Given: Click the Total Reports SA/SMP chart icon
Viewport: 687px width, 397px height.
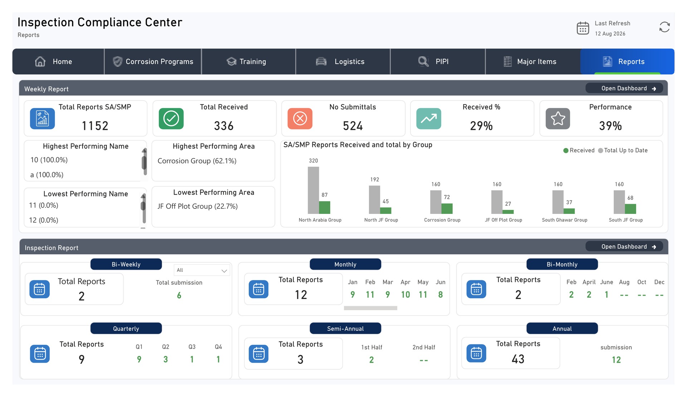Looking at the screenshot, I should (42, 118).
